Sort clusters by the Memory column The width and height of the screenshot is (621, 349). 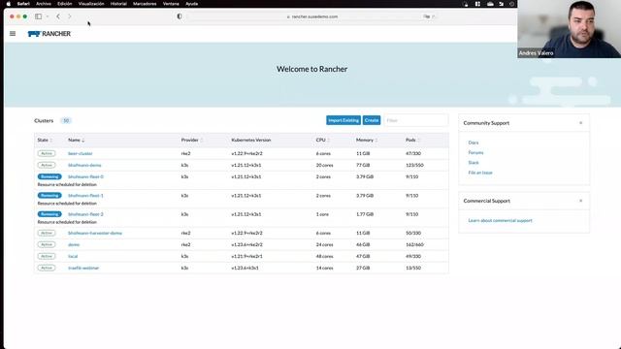pyautogui.click(x=367, y=140)
